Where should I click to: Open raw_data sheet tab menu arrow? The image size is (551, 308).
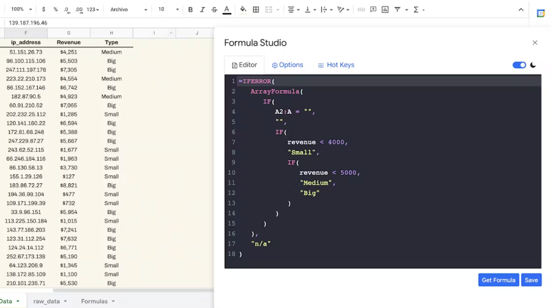65,301
